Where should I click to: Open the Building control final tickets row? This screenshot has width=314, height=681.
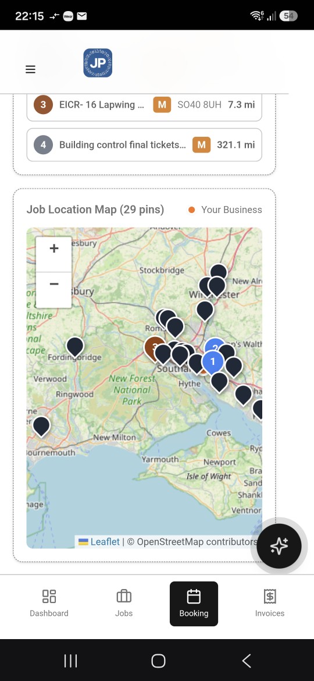click(144, 144)
